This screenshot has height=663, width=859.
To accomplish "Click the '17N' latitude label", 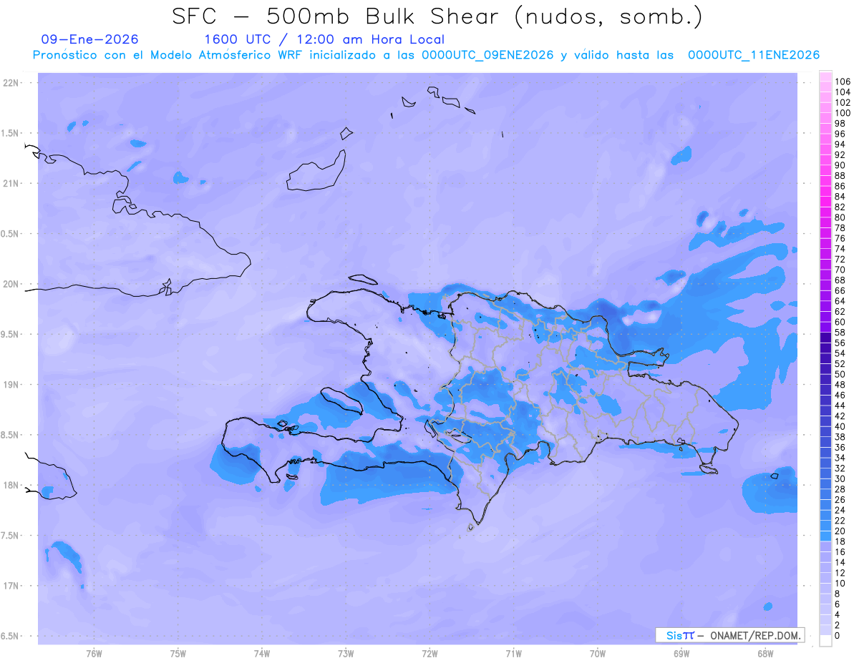I will [x=11, y=586].
